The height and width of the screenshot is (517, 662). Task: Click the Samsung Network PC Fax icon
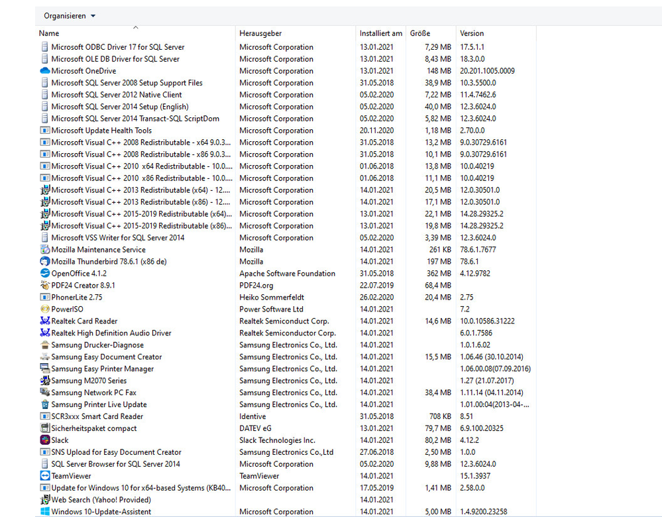pyautogui.click(x=45, y=392)
